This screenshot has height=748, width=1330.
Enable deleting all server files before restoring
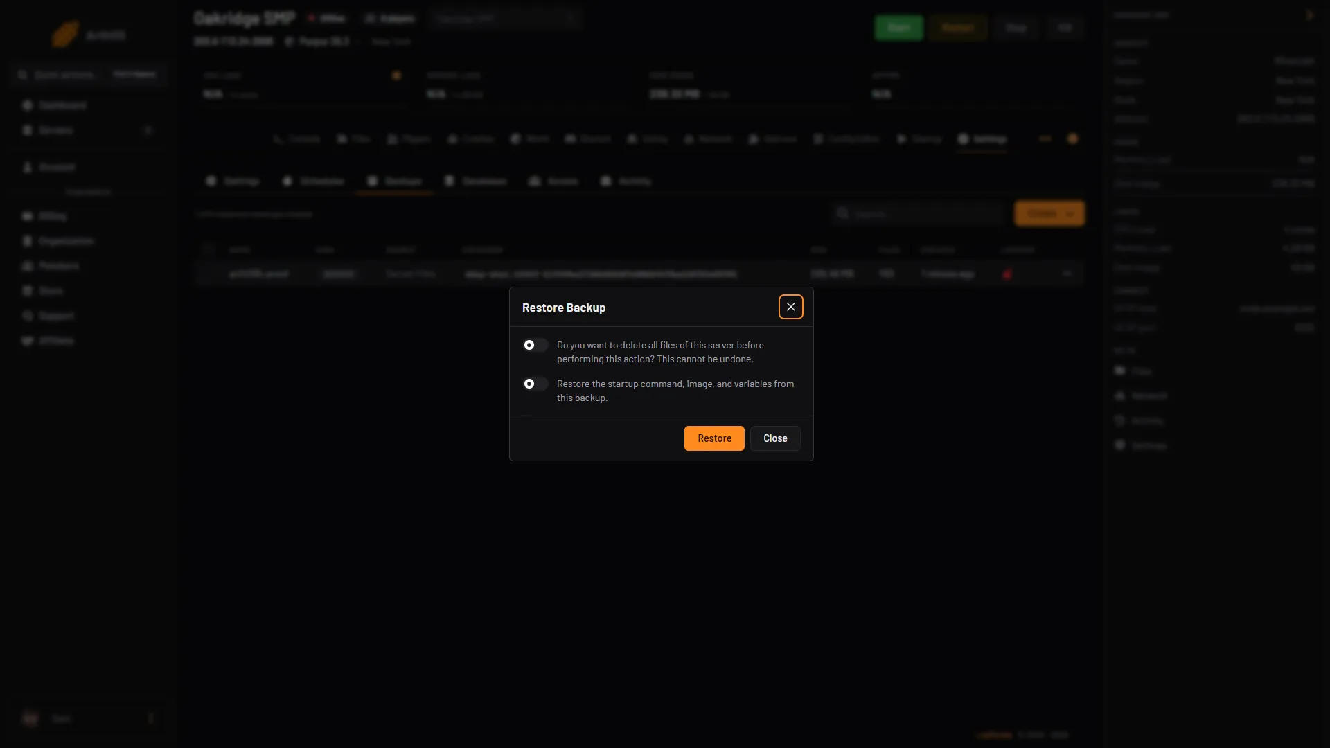click(x=535, y=345)
